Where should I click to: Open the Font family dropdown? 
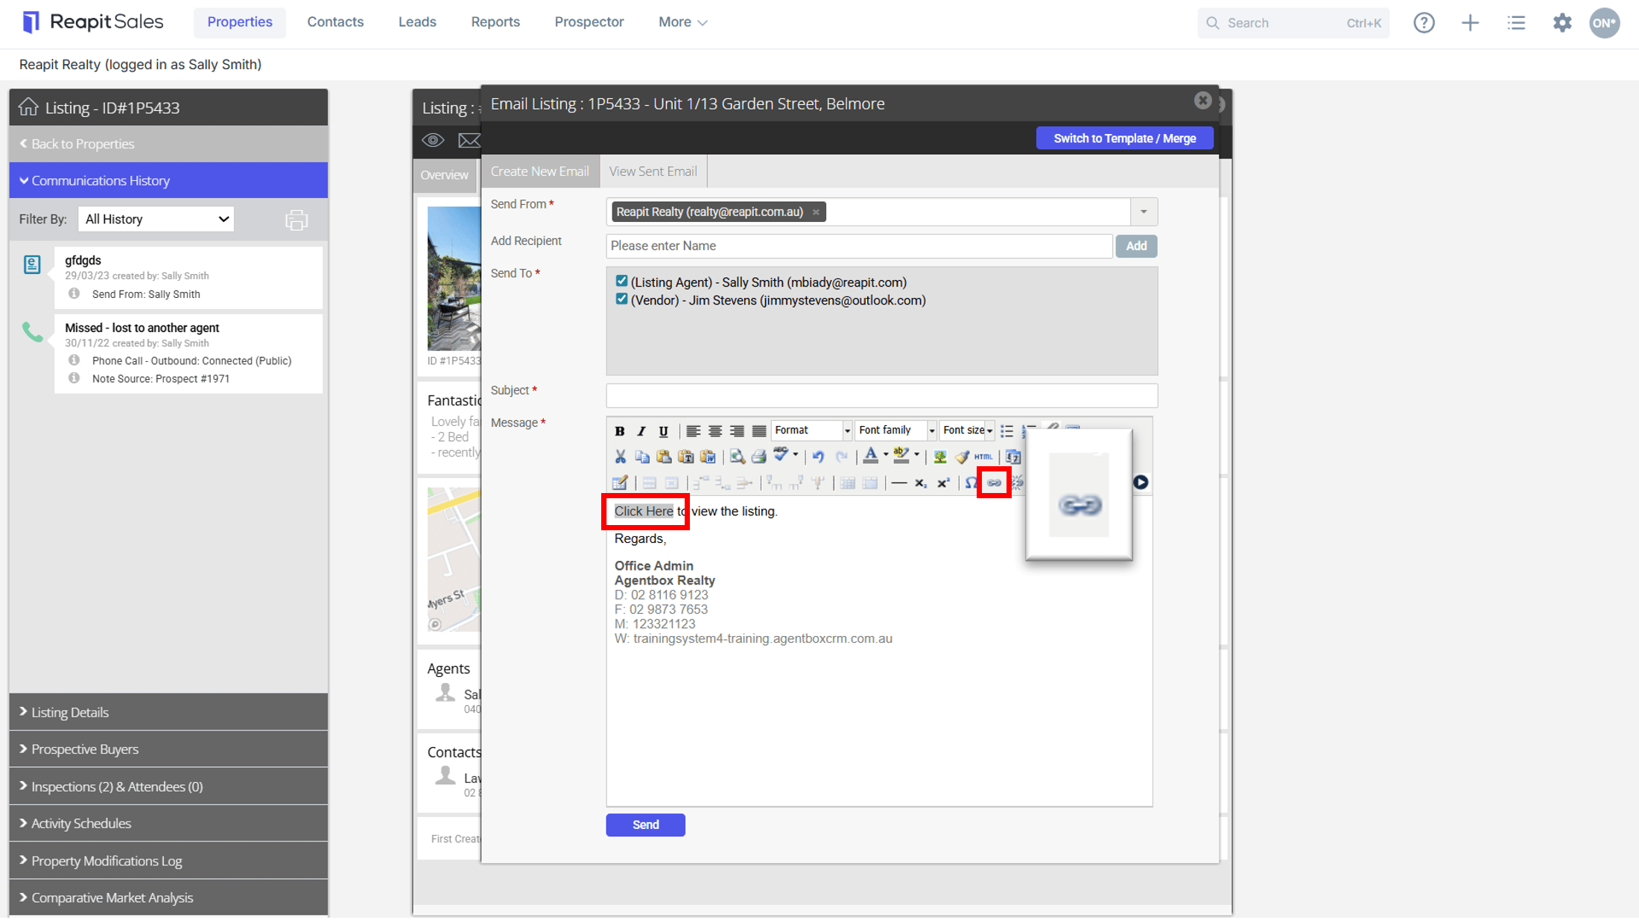point(895,430)
